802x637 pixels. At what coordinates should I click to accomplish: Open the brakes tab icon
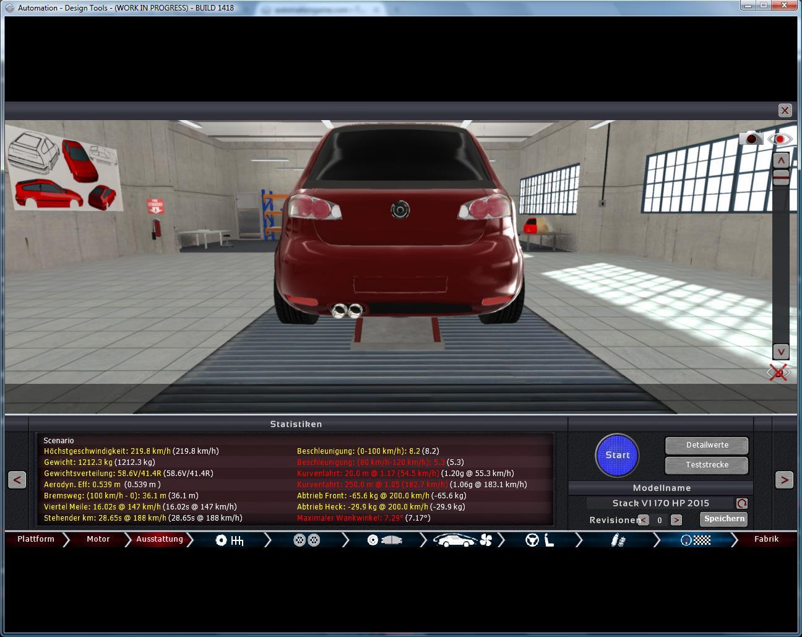pos(384,540)
